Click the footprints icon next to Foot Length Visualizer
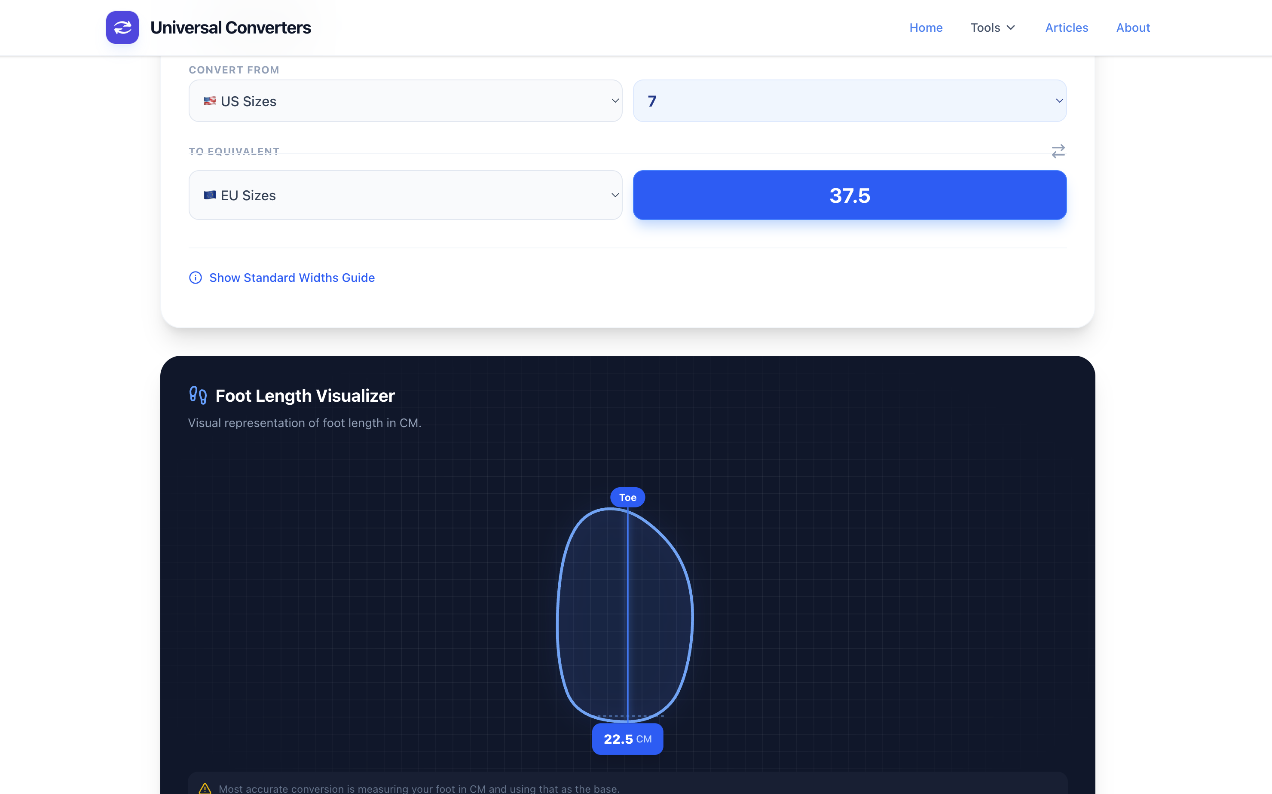The height and width of the screenshot is (794, 1272). click(x=198, y=395)
